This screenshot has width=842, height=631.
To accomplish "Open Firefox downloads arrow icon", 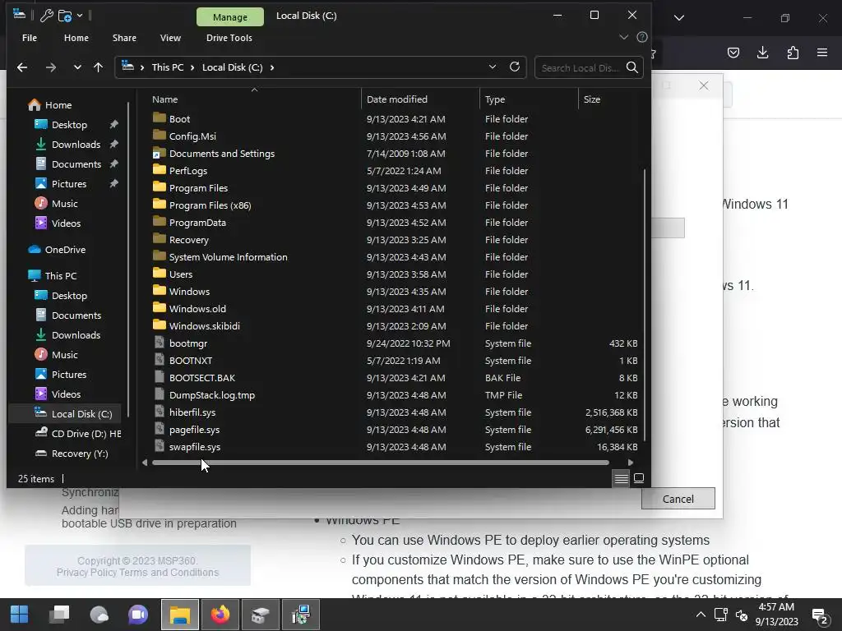I will pyautogui.click(x=762, y=53).
